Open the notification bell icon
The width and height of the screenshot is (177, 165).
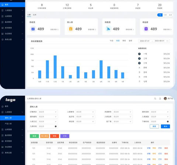pyautogui.click(x=160, y=99)
